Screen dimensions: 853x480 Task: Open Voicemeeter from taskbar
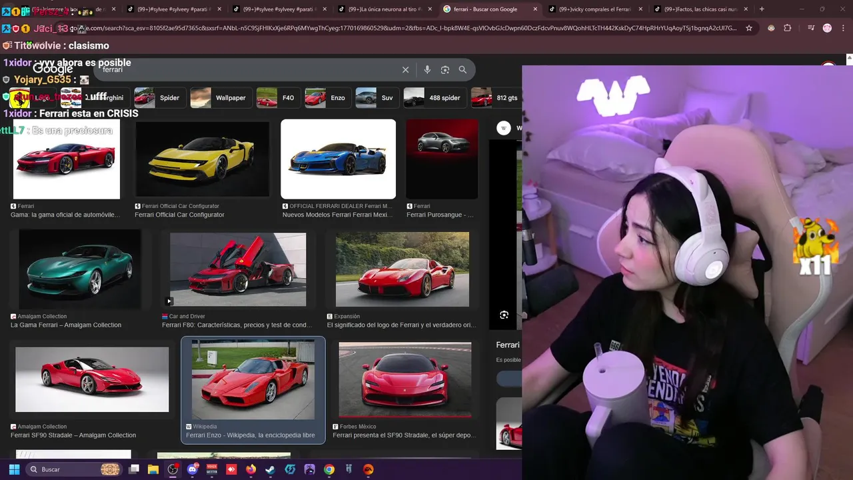(212, 469)
